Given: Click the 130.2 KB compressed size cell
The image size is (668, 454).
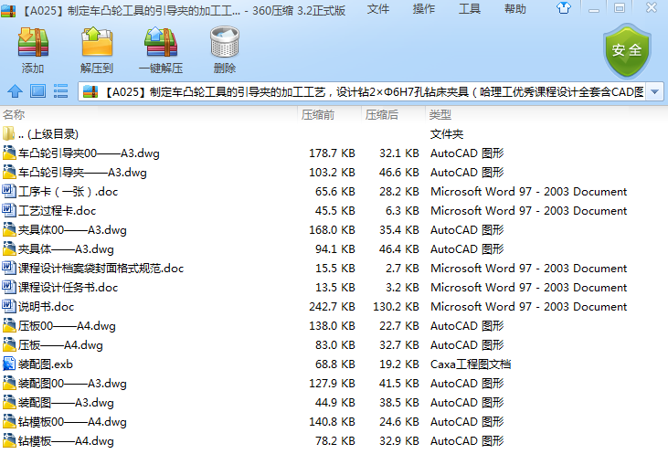Looking at the screenshot, I should (396, 307).
